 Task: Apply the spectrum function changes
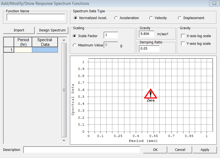coord(204,150)
